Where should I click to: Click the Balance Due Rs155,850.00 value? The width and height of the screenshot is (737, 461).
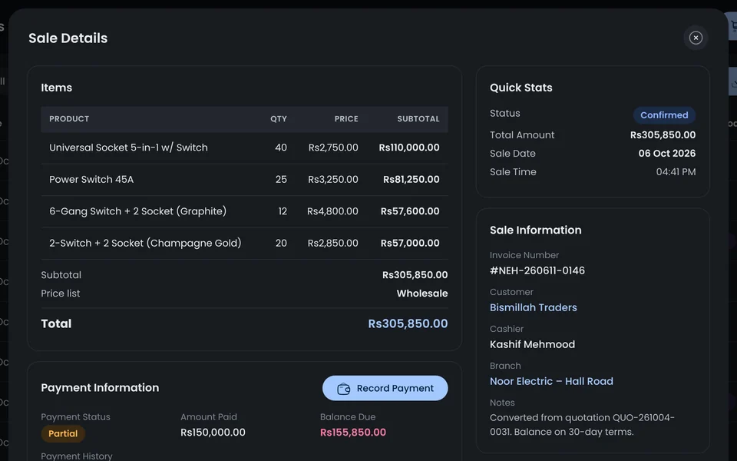[x=353, y=433]
